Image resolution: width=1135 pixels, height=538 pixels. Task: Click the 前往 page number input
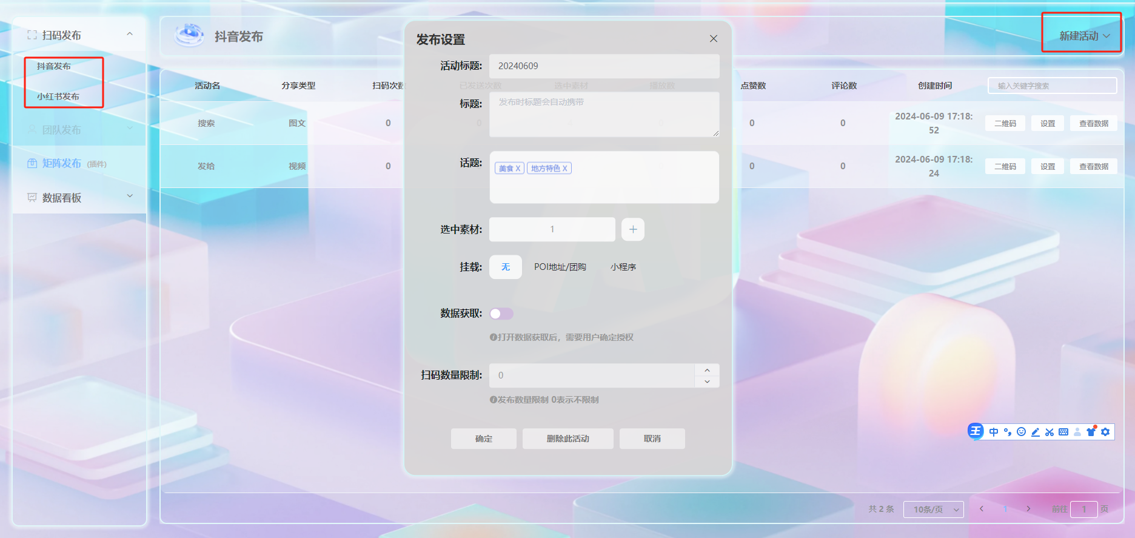pos(1084,509)
